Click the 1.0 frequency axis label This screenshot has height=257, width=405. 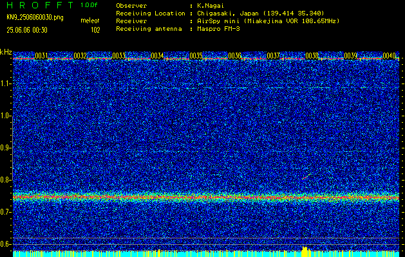point(5,116)
